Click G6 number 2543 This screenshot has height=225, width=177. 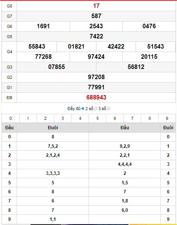96,26
